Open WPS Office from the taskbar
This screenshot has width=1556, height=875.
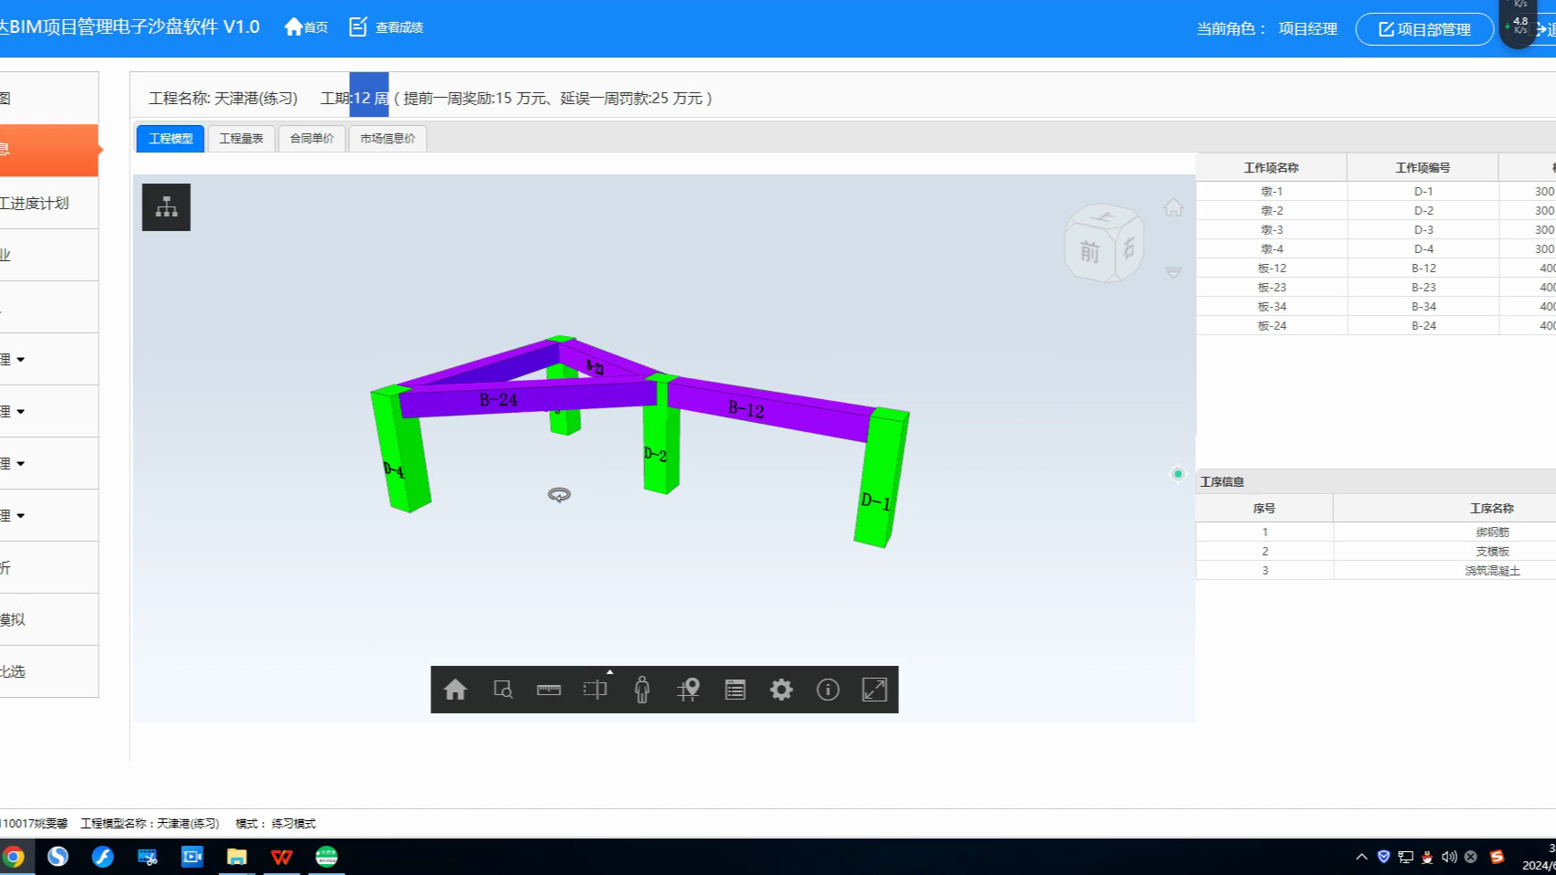[x=281, y=857]
